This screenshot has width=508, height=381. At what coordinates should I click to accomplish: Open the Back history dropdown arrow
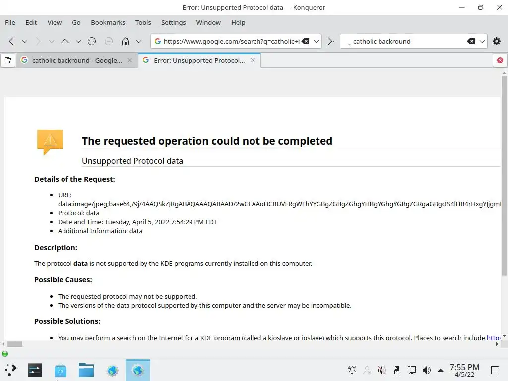(x=25, y=42)
